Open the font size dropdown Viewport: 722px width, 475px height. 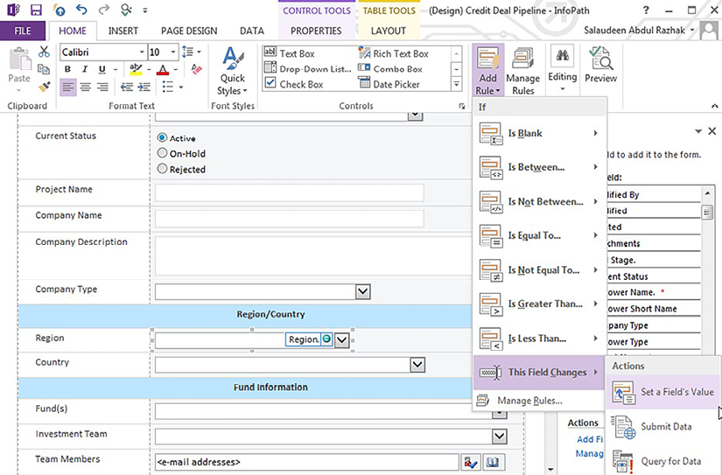(x=173, y=52)
